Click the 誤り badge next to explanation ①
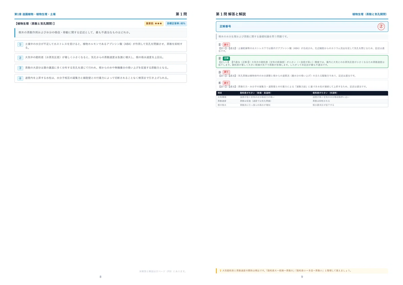Image resolution: width=403 pixels, height=285 pixels. click(226, 44)
